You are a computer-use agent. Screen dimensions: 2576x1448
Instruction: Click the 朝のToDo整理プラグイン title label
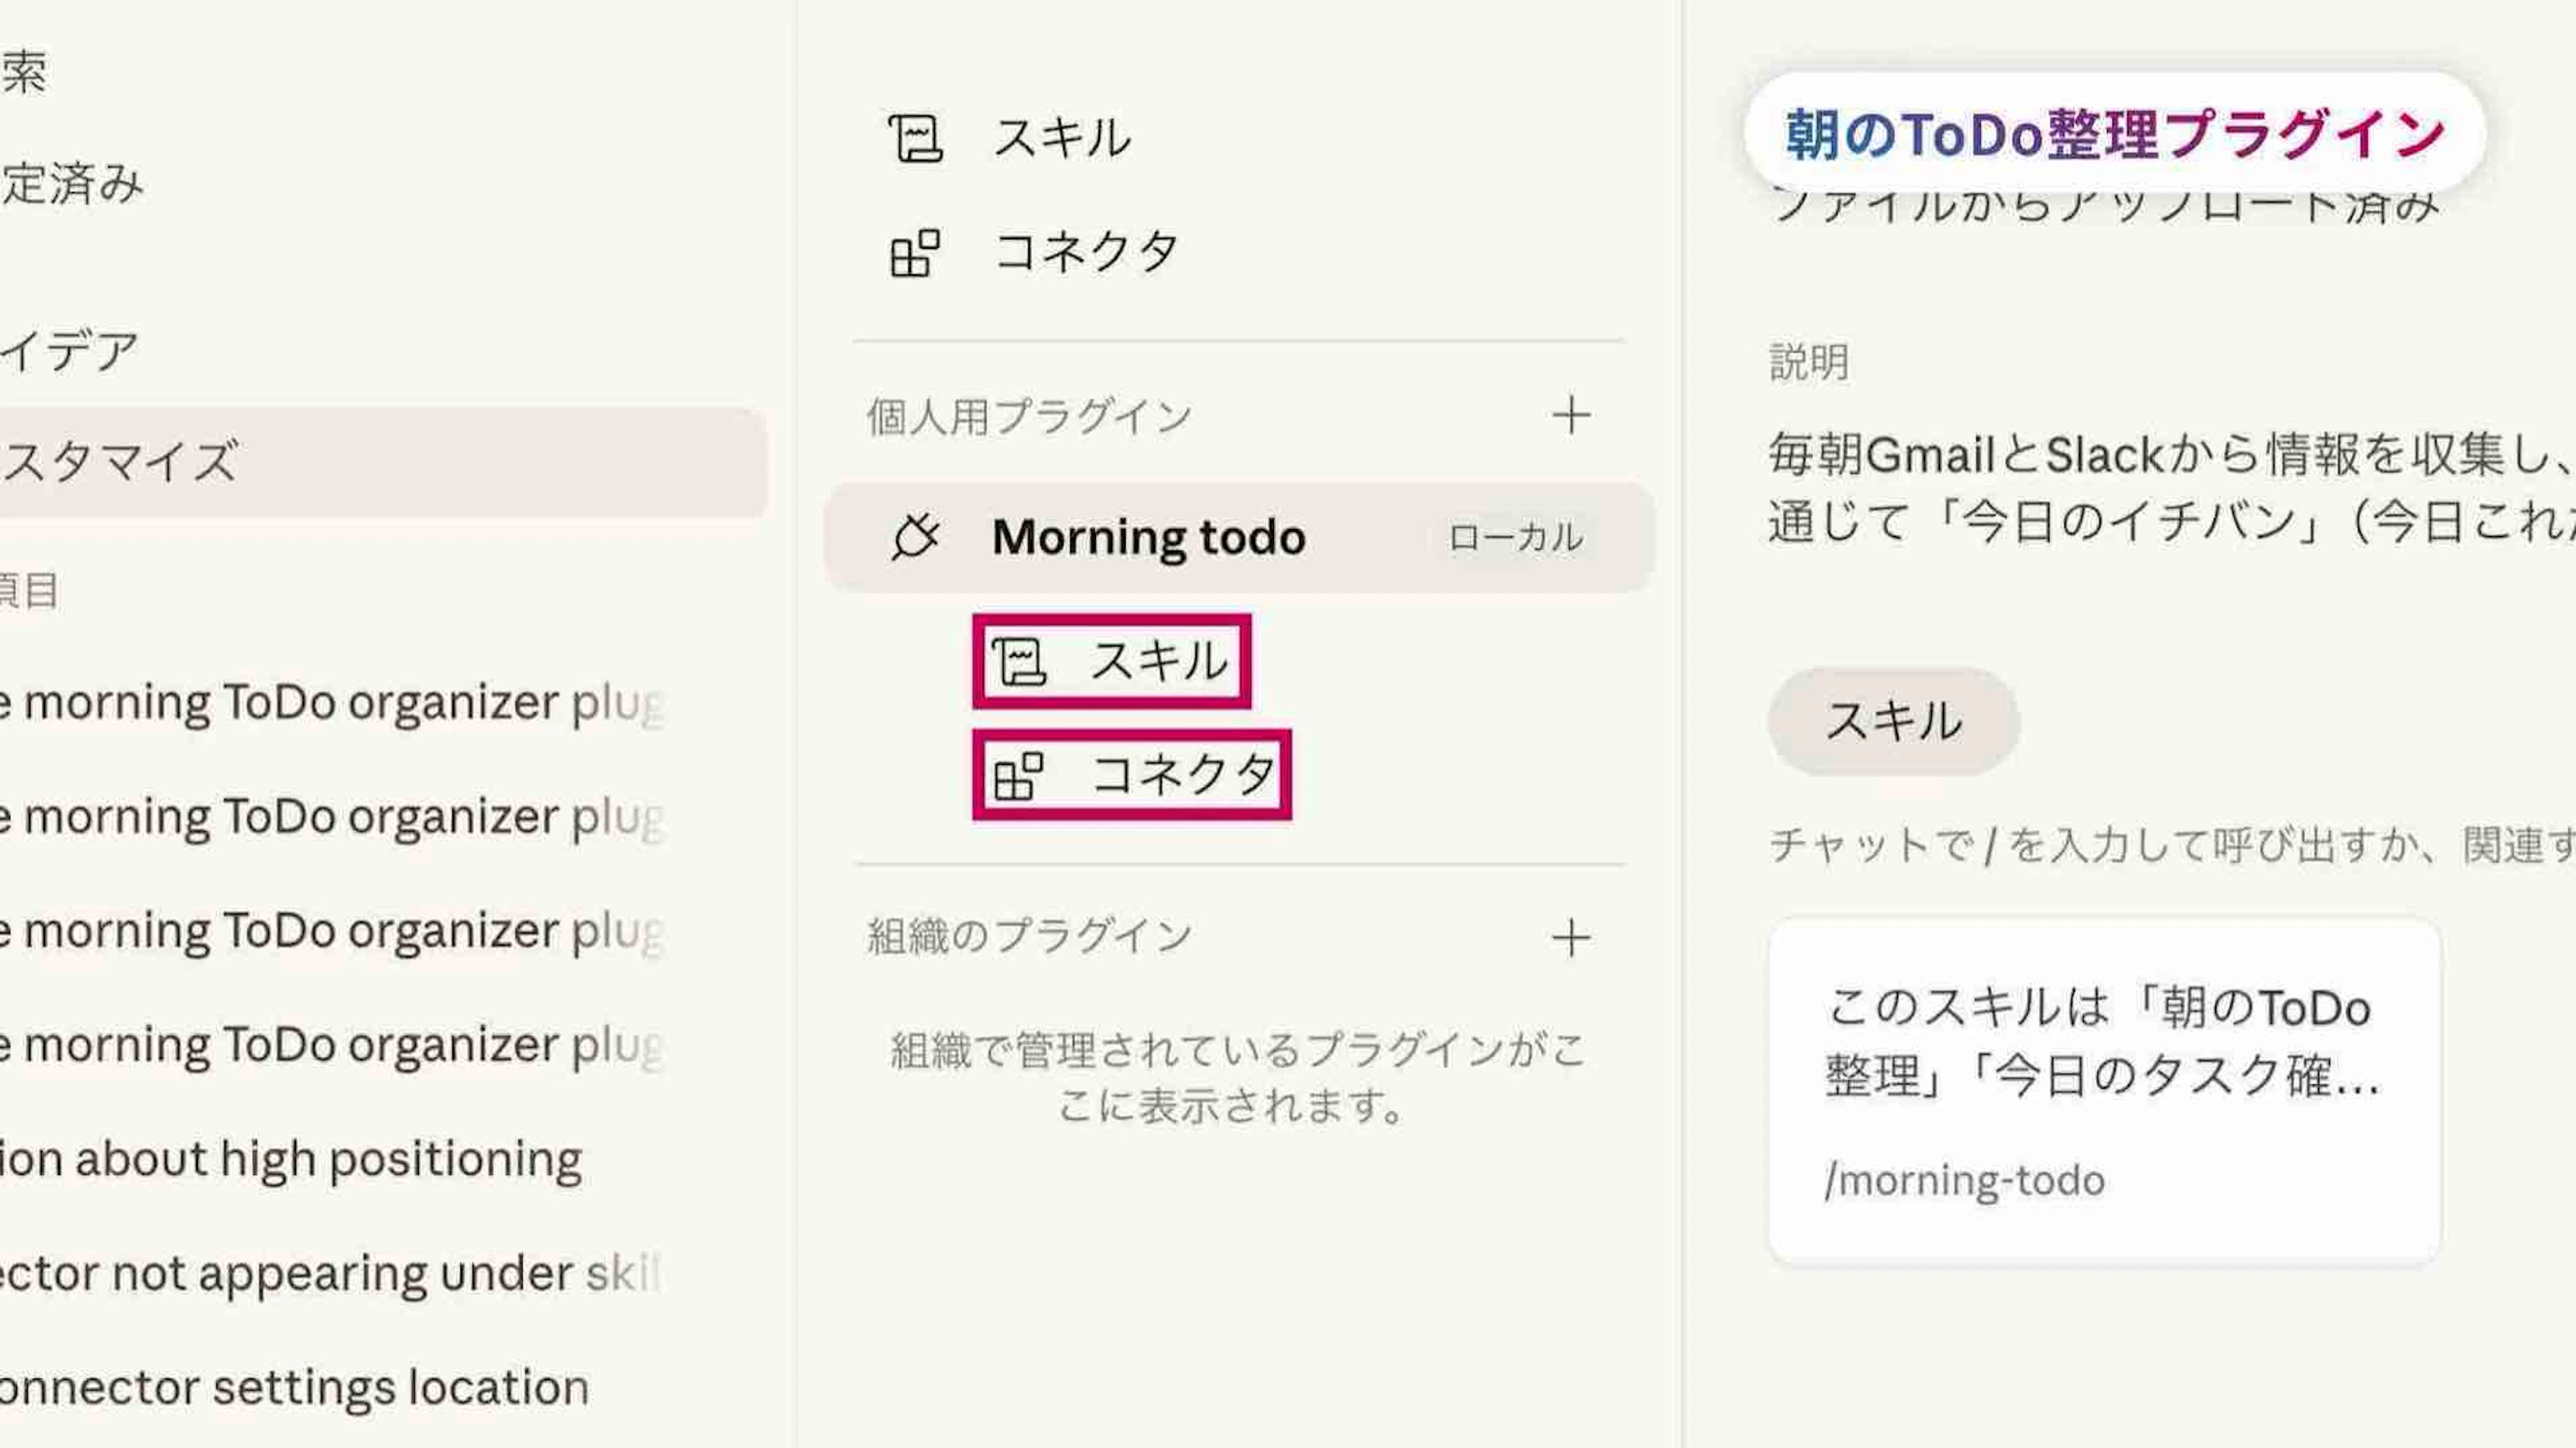click(2114, 134)
